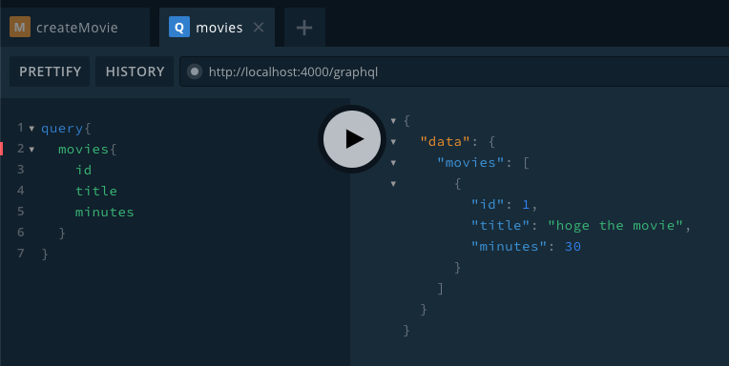The height and width of the screenshot is (366, 729).
Task: Click the PRETTIFY button
Action: pos(50,71)
